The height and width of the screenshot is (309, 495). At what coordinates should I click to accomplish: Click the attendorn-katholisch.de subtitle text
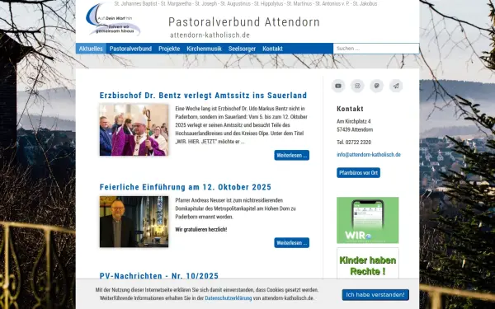(210, 35)
